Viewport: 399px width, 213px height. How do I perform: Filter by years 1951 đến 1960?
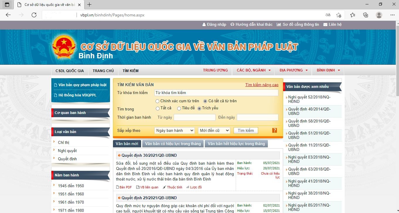click(x=71, y=194)
